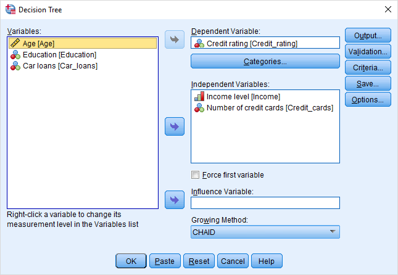
Task: Select Education in the Variables list
Action: (x=59, y=55)
